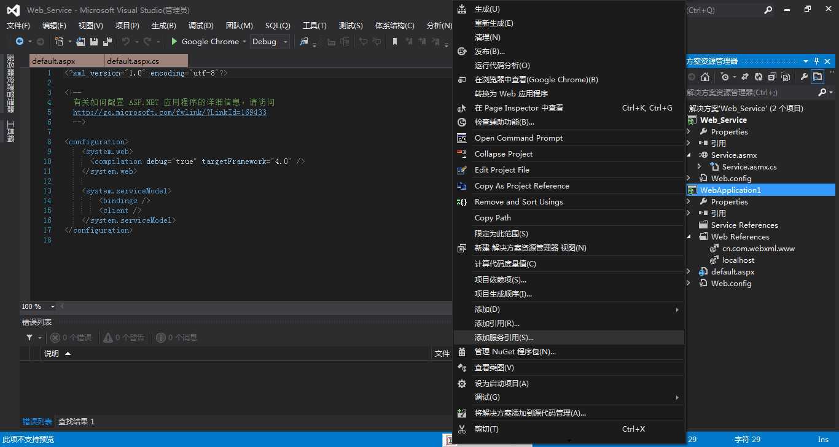Click the Navigate Backward arrow icon
The width and height of the screenshot is (839, 447).
coord(20,41)
